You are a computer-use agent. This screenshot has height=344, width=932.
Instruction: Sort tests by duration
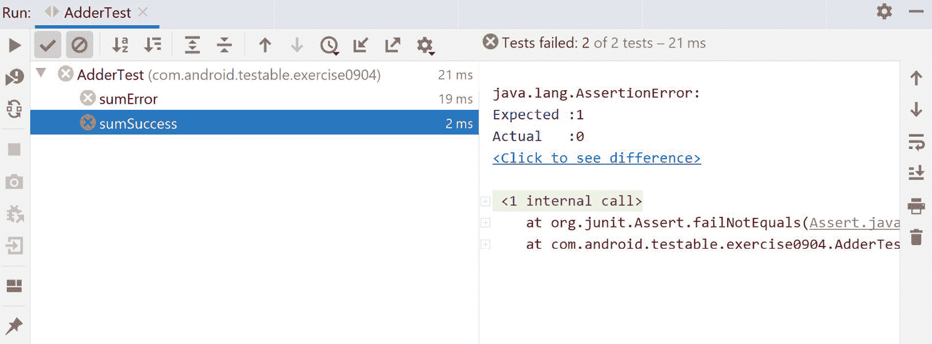coord(152,45)
